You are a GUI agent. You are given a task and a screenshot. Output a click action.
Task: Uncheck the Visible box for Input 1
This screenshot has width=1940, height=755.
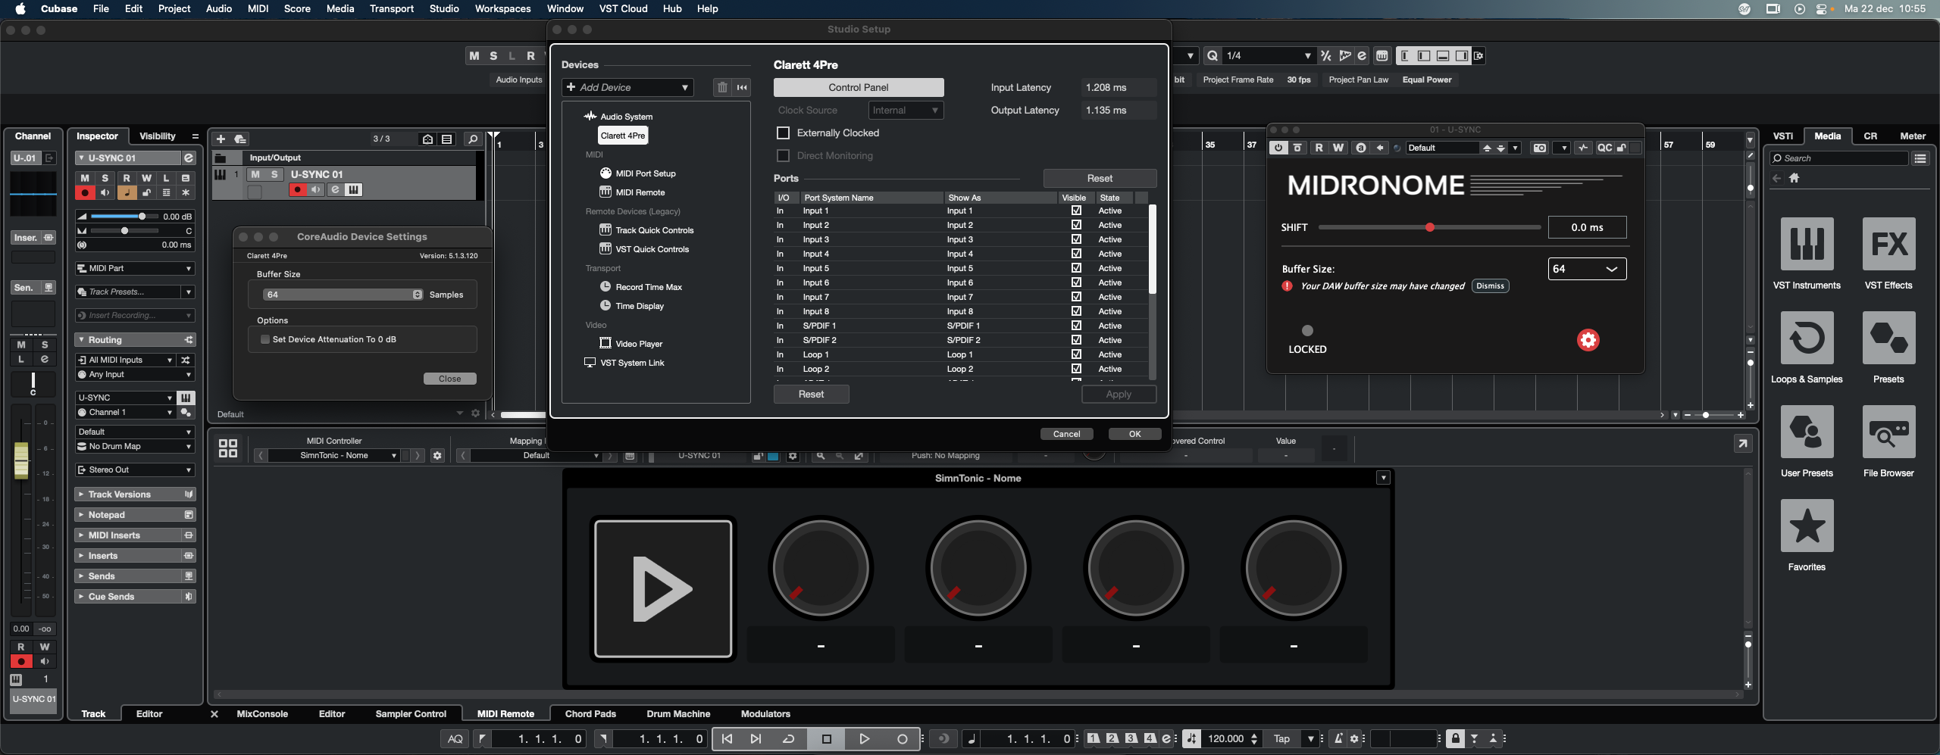click(x=1076, y=211)
